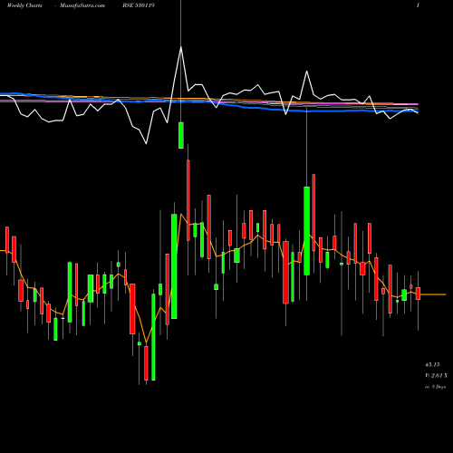Click the 'in 5 Days' label
Viewport: 453px width, 453px height.
pos(435,387)
